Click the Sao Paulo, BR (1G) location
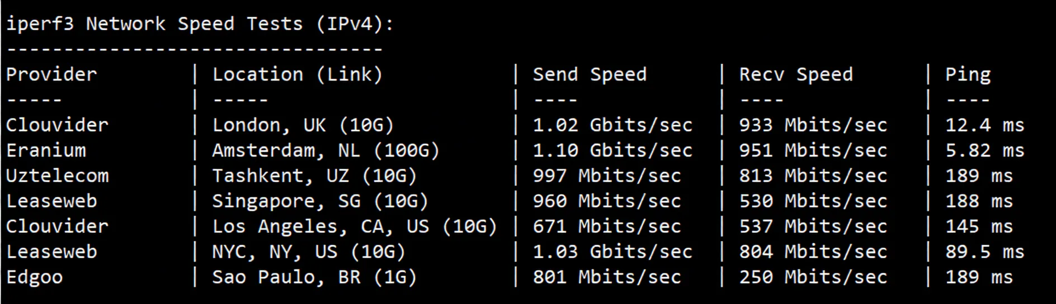Screen dimensions: 1056x304 click(314, 277)
